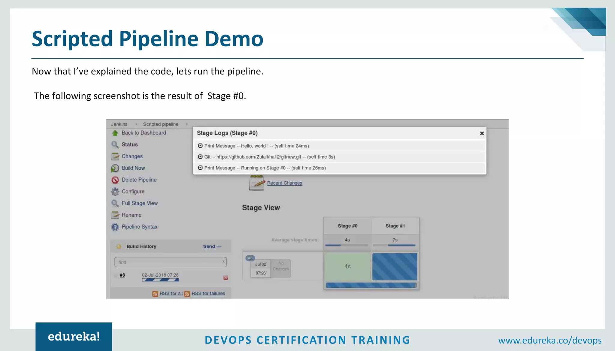Click the Stage #0 column header
This screenshot has width=615, height=351.
(x=347, y=226)
